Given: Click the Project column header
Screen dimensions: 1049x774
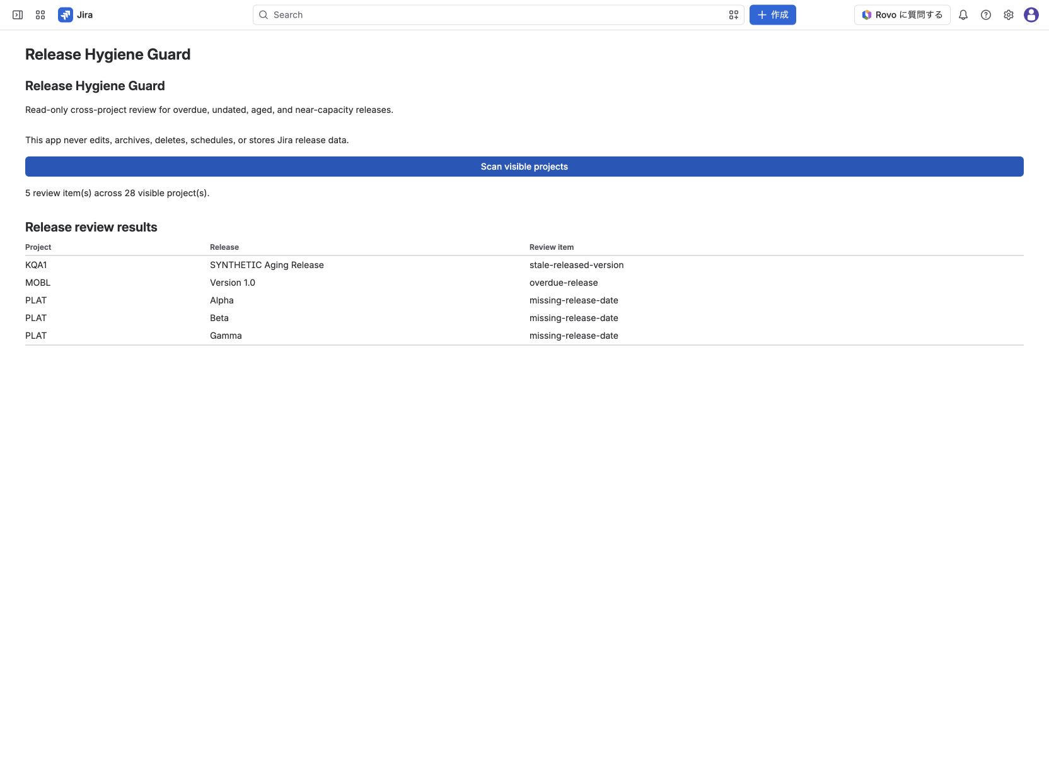Looking at the screenshot, I should coord(38,247).
